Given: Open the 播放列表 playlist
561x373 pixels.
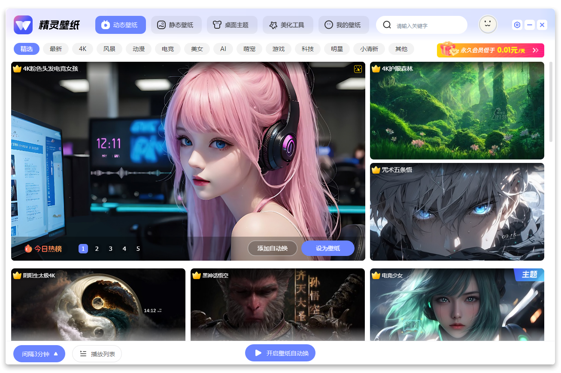Looking at the screenshot, I should 97,354.
